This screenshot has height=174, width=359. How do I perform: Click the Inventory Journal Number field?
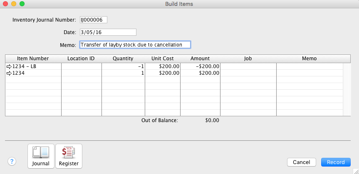[x=93, y=20]
